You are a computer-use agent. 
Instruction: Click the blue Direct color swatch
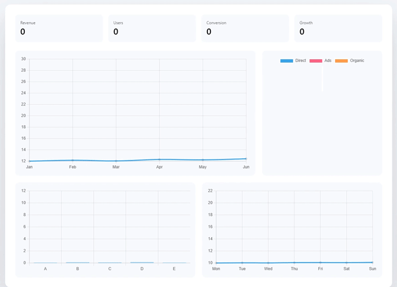coord(287,61)
